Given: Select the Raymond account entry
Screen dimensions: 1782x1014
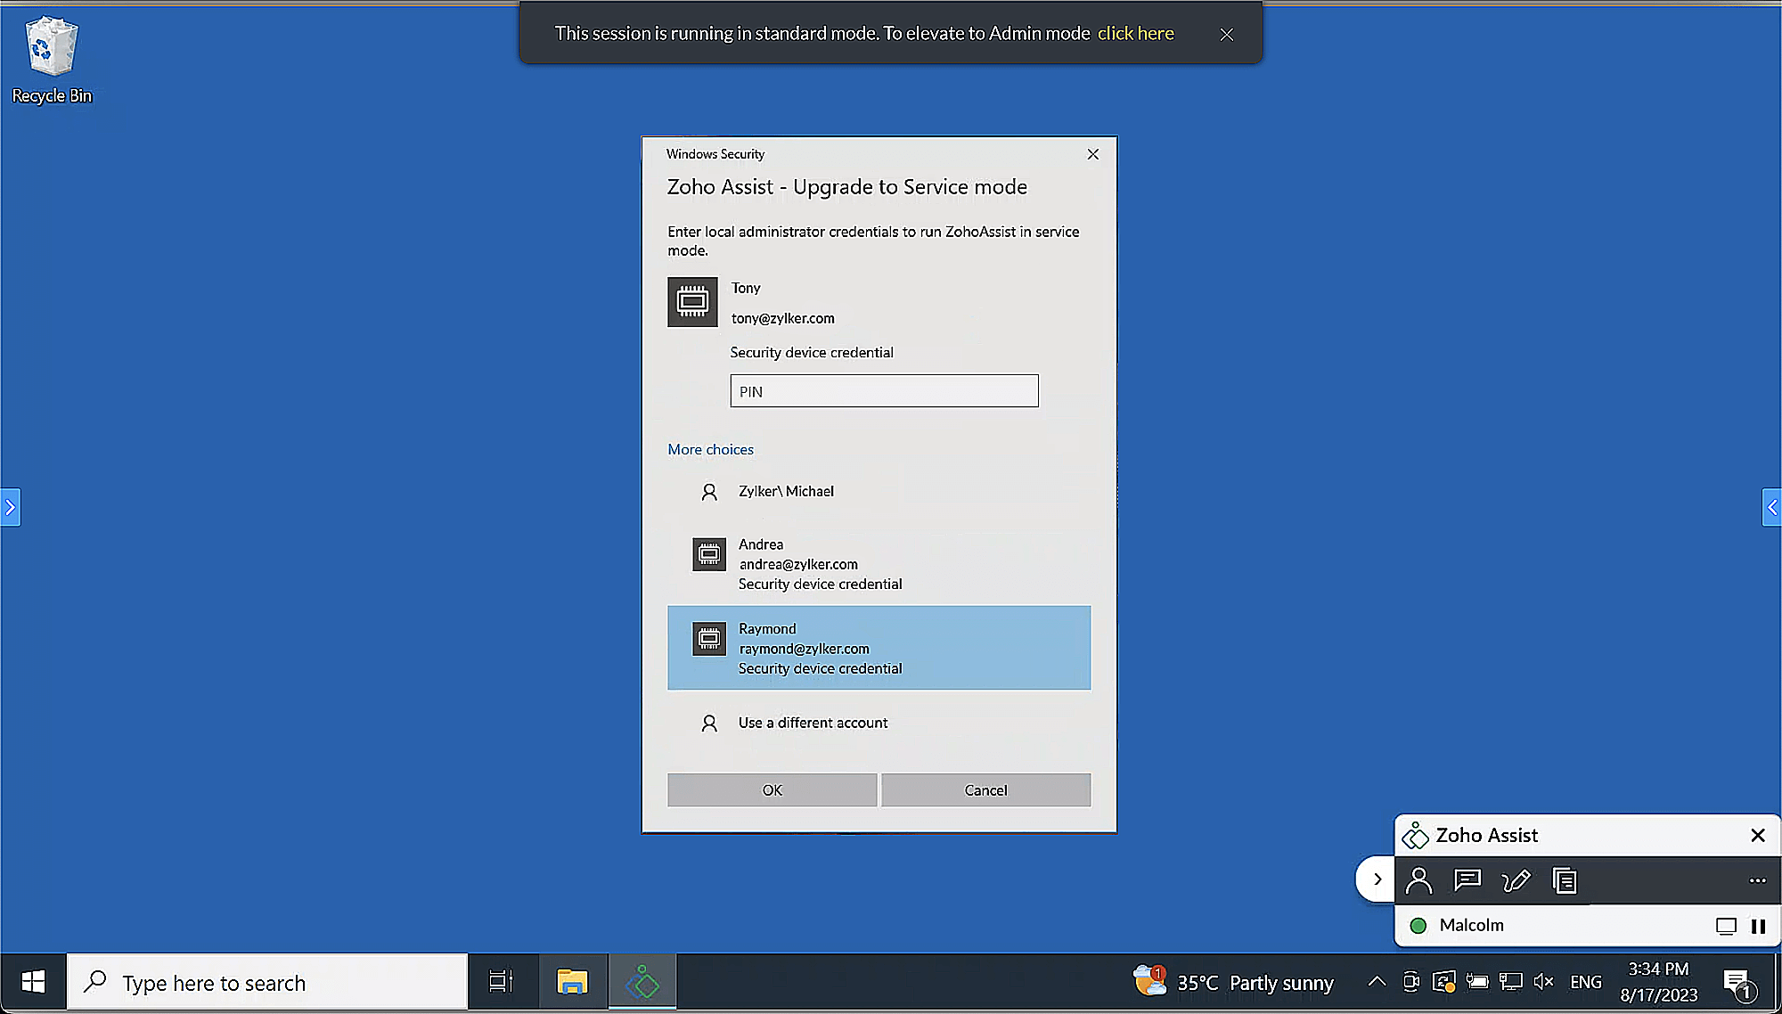Looking at the screenshot, I should pyautogui.click(x=879, y=648).
